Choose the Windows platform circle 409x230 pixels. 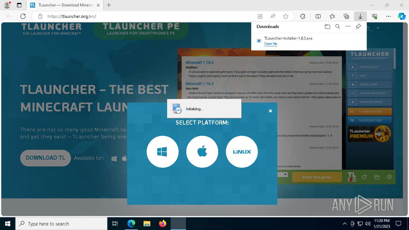(162, 152)
